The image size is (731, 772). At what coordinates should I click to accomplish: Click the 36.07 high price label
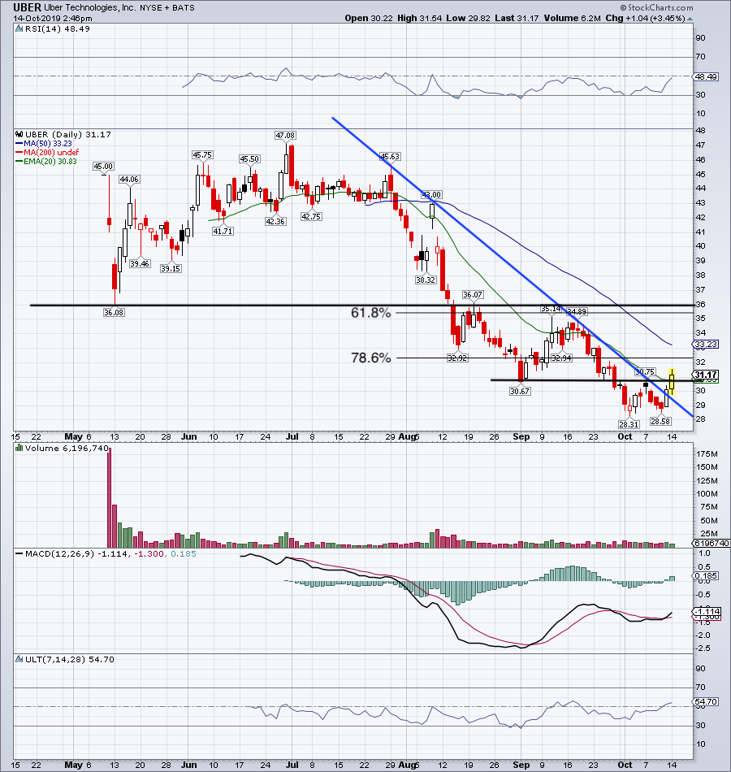[x=473, y=295]
